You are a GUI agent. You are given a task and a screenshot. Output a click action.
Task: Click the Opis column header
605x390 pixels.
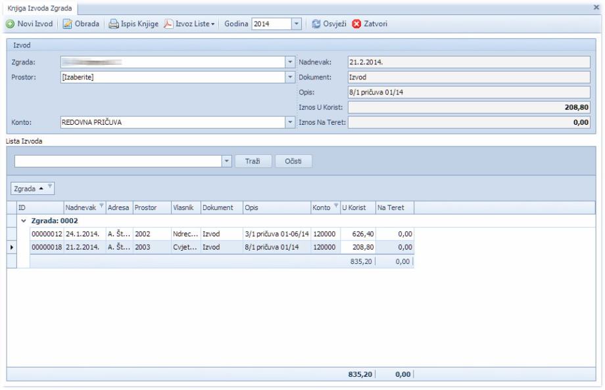coord(275,207)
